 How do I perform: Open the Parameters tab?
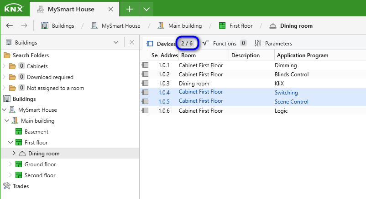[x=273, y=43]
